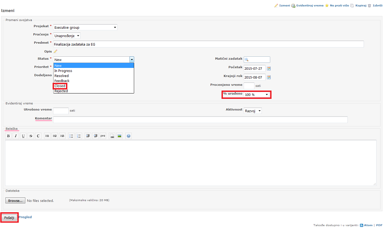
Task: Insert an image via toolbar icon
Action: [120, 136]
